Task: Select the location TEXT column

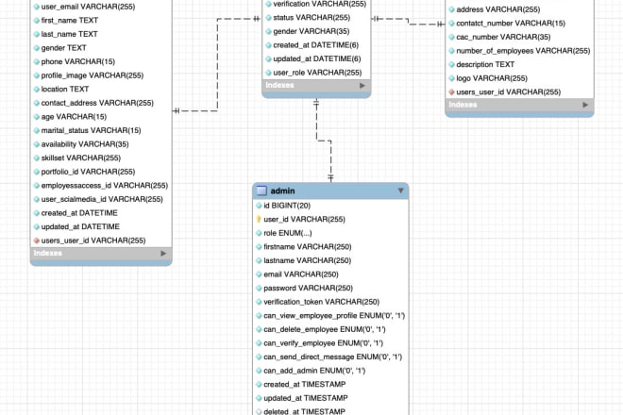Action: (x=65, y=89)
